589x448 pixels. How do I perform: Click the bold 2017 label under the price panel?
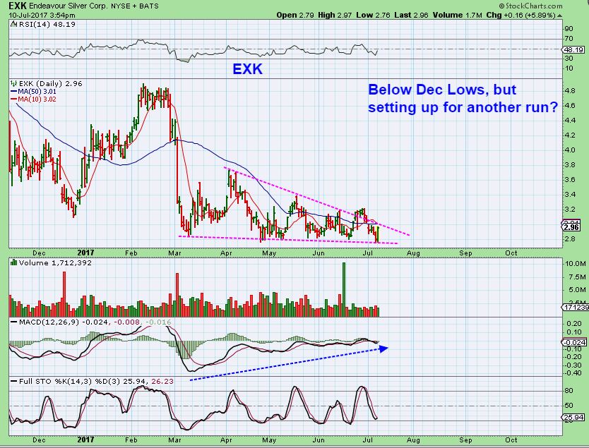pyautogui.click(x=85, y=253)
